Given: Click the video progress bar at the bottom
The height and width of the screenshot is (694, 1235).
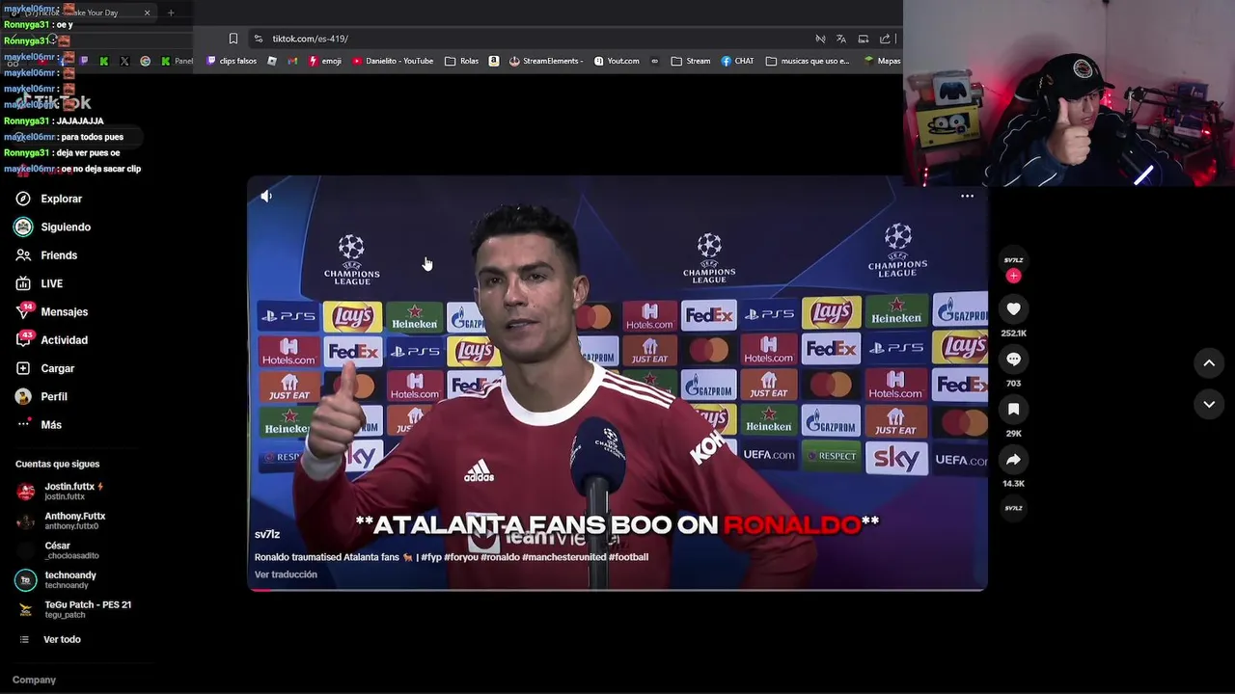Looking at the screenshot, I should pyautogui.click(x=617, y=589).
